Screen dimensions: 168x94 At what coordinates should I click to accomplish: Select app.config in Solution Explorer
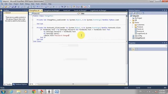[x=138, y=36]
